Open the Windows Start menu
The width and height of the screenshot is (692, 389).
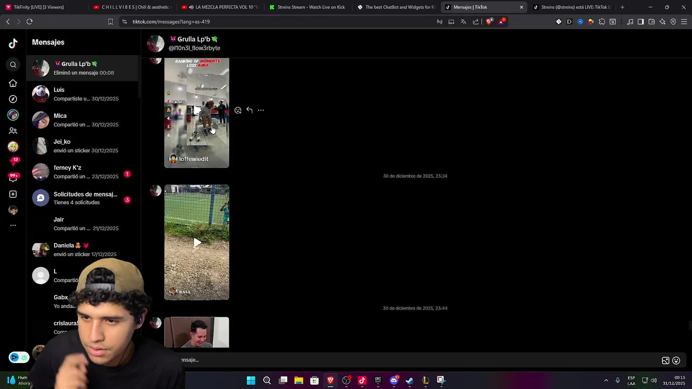tap(251, 380)
